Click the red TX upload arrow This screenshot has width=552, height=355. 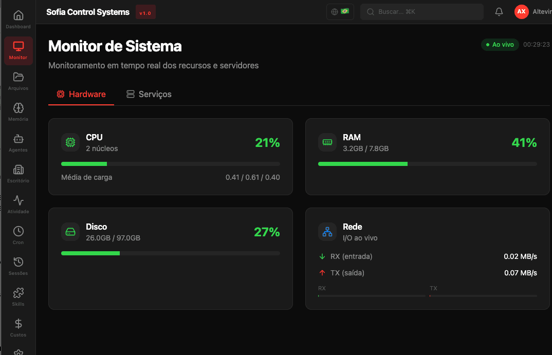(322, 273)
